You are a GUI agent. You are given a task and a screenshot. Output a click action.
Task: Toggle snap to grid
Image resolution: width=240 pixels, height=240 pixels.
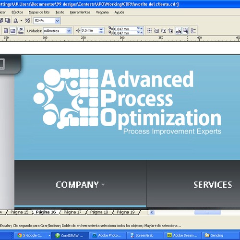click(149, 31)
